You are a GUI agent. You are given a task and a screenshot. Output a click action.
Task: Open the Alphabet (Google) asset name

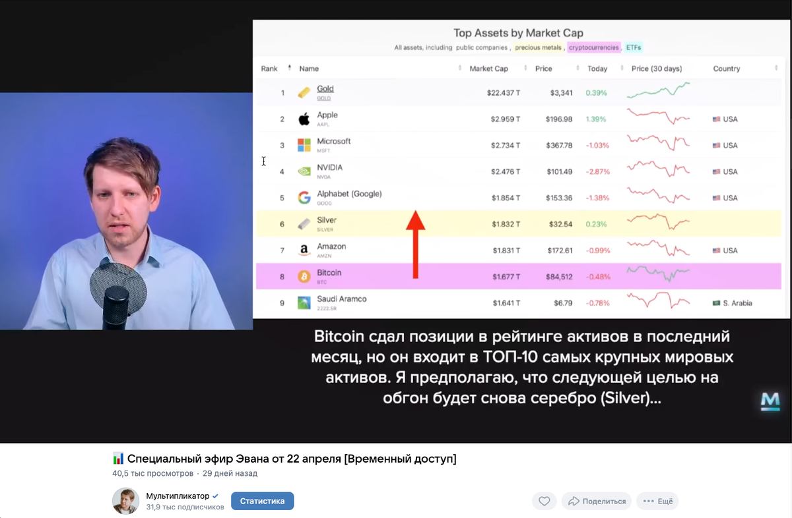point(349,194)
